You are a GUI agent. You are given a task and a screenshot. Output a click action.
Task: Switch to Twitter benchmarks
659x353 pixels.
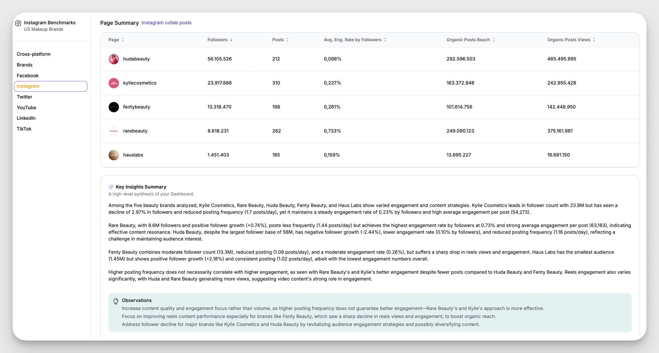(24, 97)
